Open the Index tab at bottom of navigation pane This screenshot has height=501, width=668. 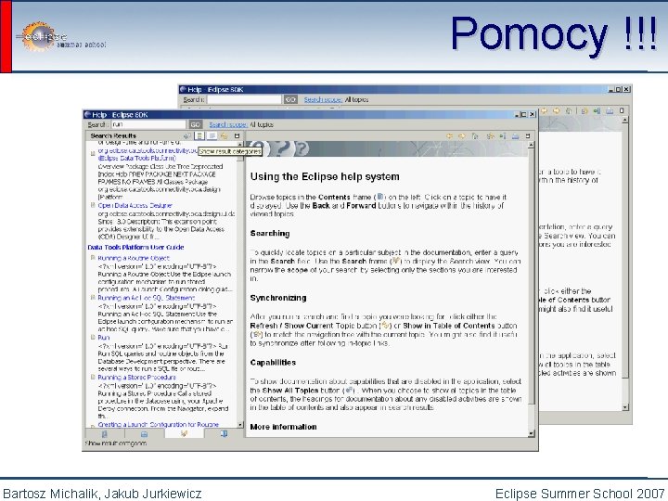(x=144, y=434)
